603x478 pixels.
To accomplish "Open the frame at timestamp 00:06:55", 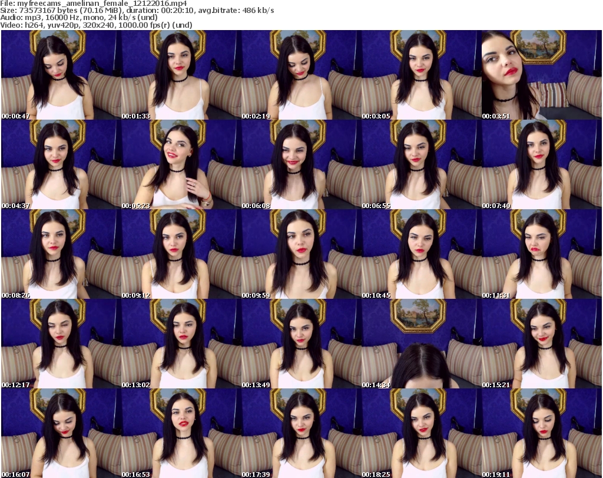I will click(x=421, y=164).
